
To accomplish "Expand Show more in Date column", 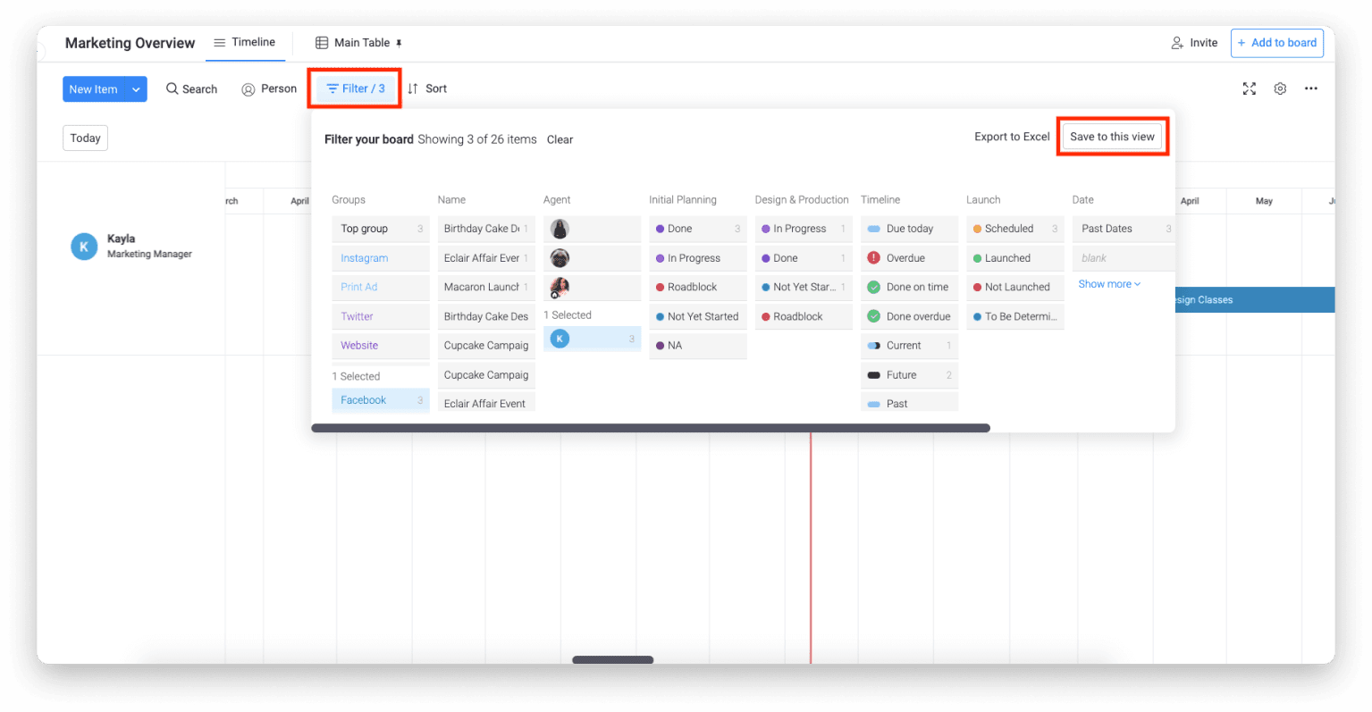I will coord(1109,284).
